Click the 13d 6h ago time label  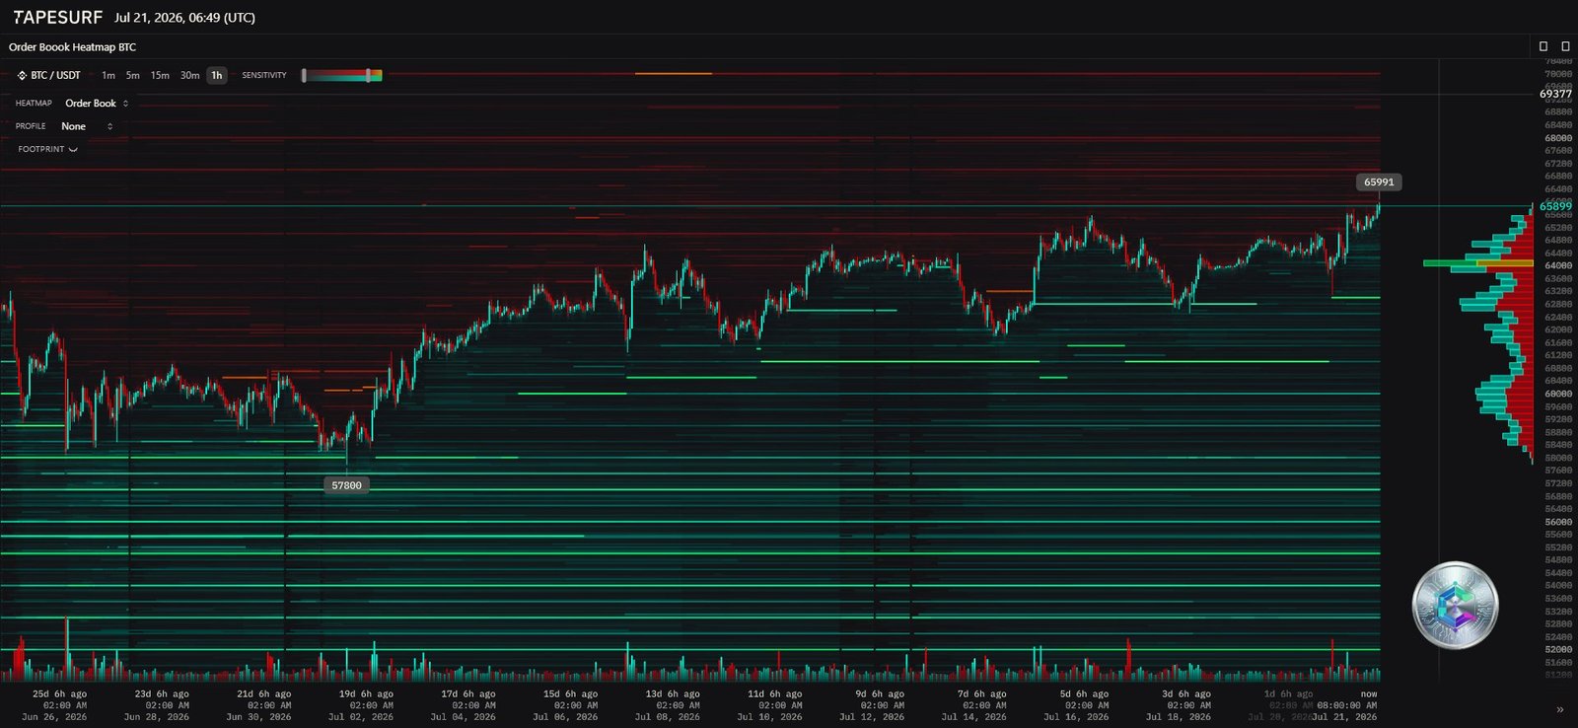(673, 694)
